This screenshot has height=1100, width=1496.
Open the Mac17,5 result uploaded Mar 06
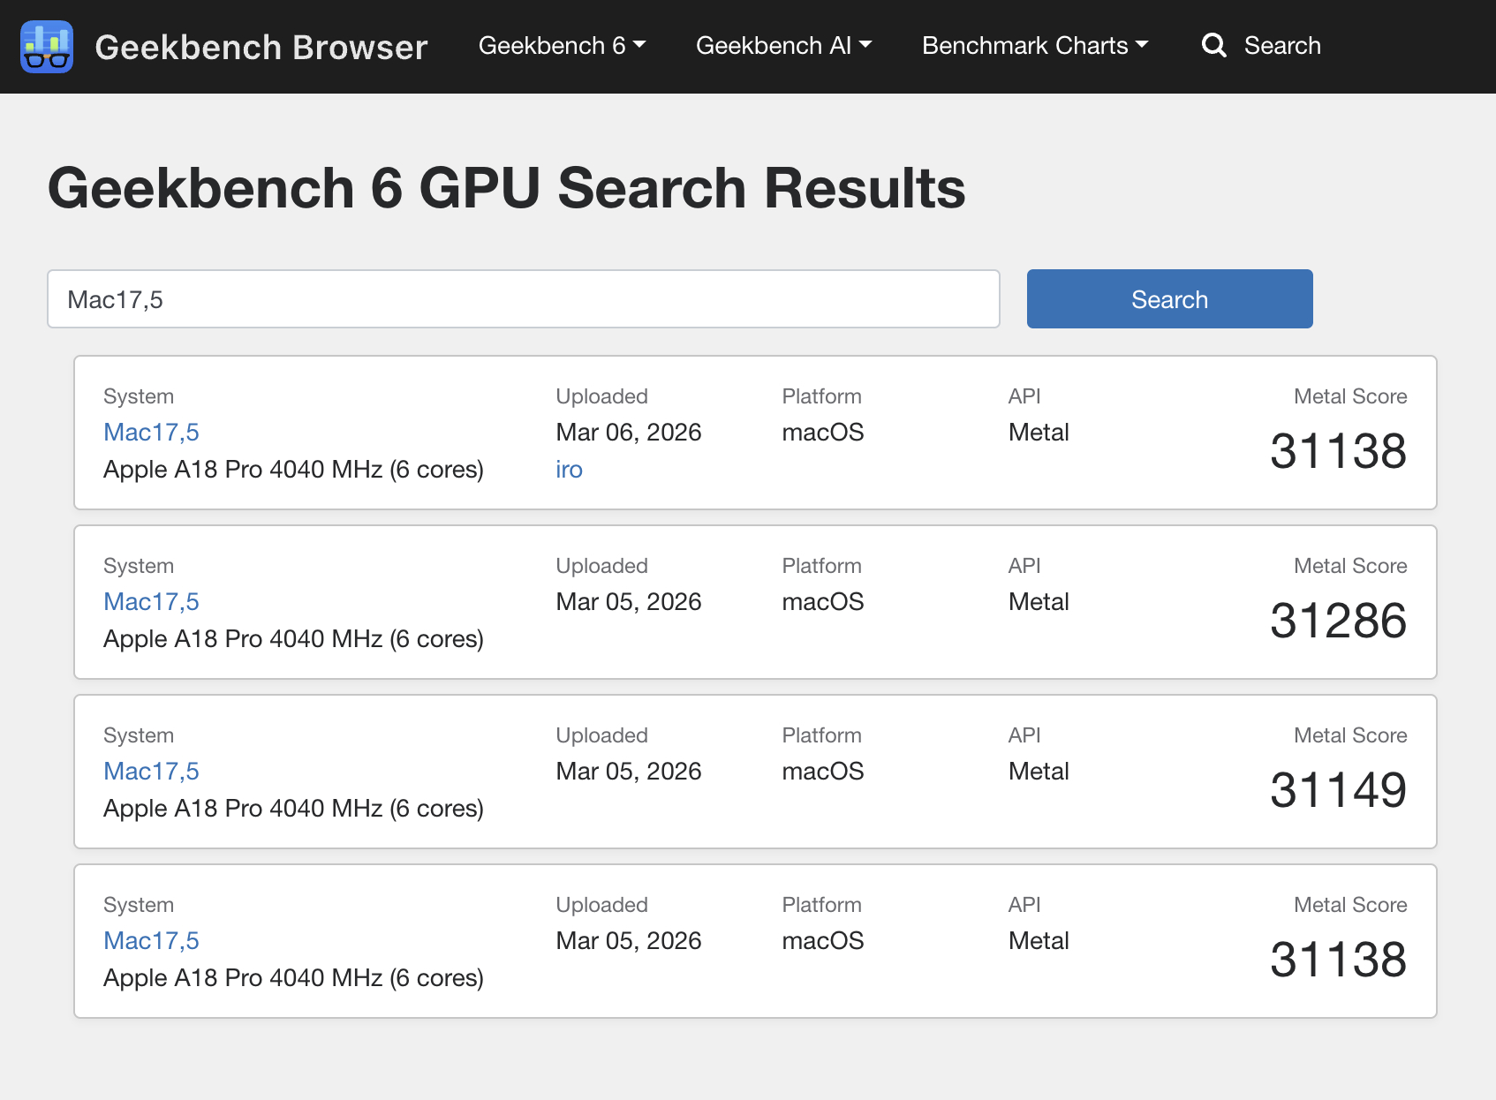[x=151, y=433]
